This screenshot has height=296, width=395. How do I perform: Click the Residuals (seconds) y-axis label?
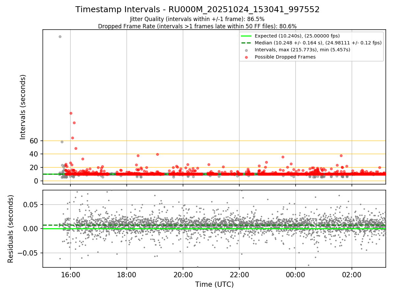click(x=11, y=229)
